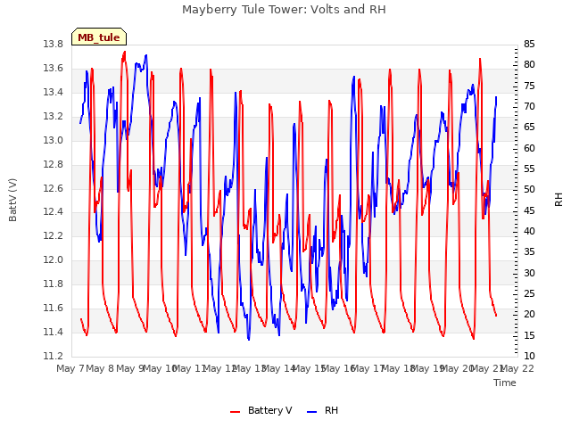571x428 pixels.
Task: Click the 'May 8' date label
Action: [x=100, y=368]
